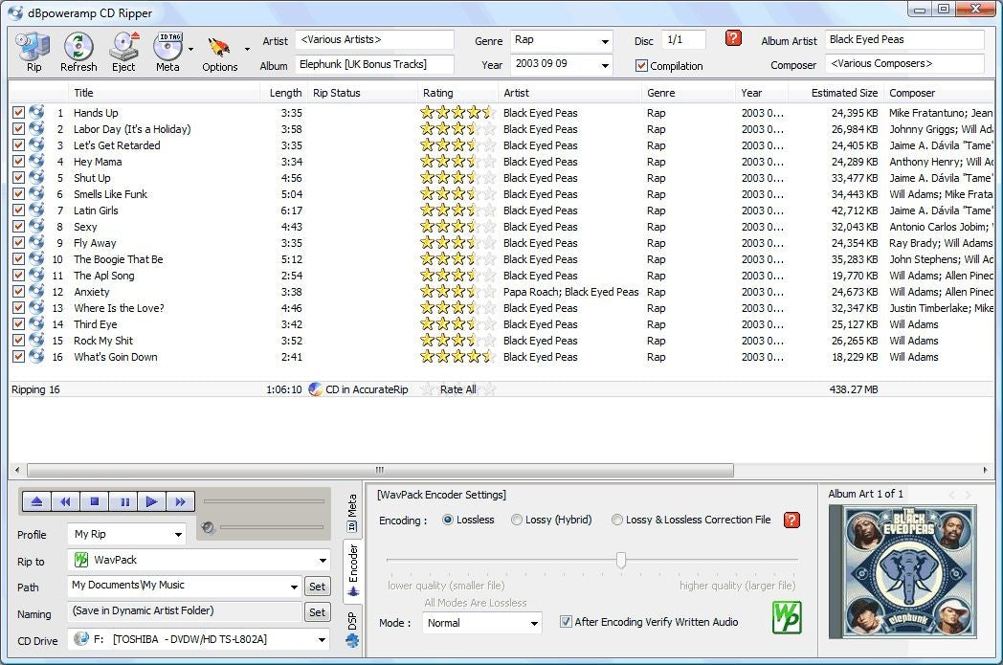Switch to the DSP vertical tab
Image resolution: width=1003 pixels, height=665 pixels.
(351, 629)
